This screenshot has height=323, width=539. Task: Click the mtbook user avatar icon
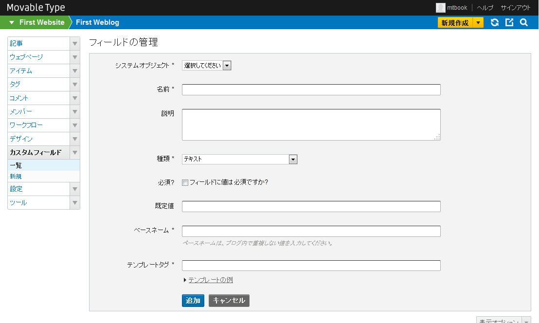(440, 8)
